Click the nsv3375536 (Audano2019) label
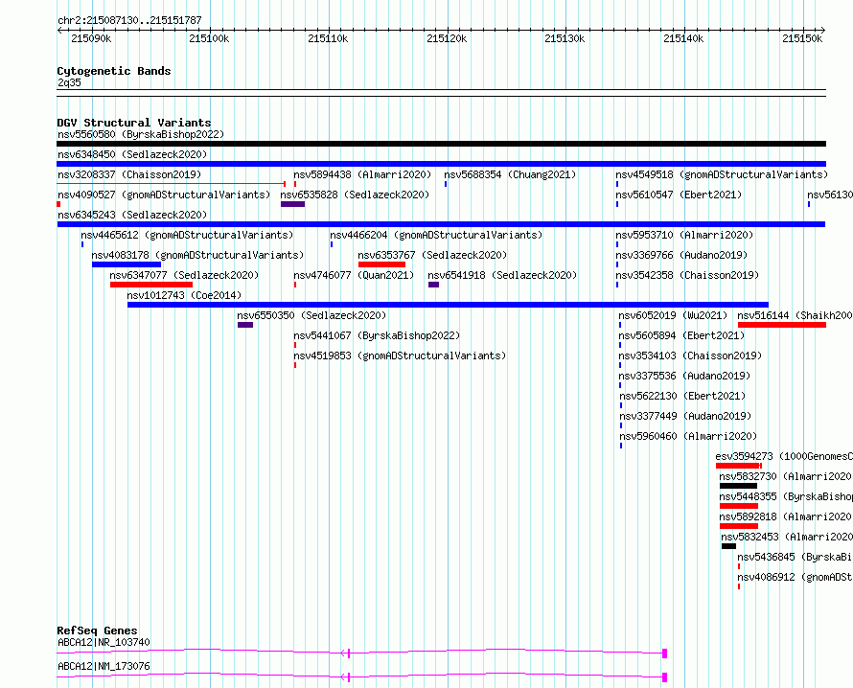The image size is (853, 688). 684,376
